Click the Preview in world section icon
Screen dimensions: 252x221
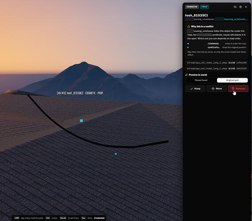click(x=186, y=75)
